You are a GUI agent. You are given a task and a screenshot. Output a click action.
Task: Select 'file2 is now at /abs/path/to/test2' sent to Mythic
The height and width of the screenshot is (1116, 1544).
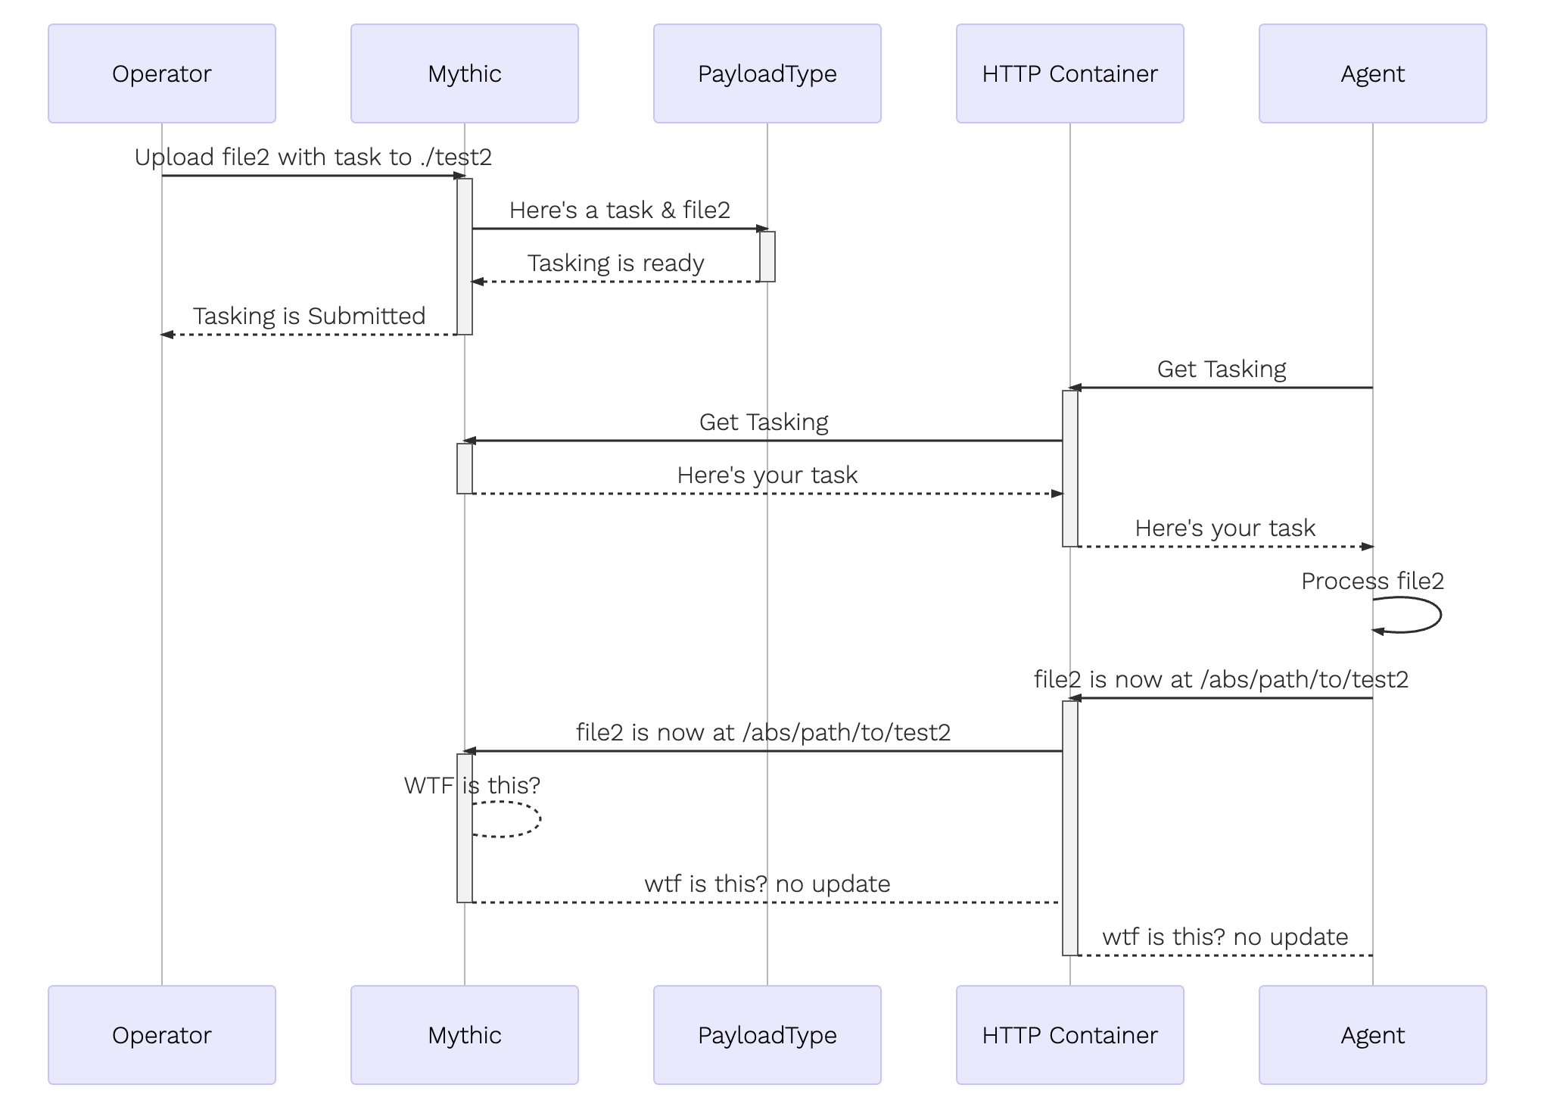764,733
